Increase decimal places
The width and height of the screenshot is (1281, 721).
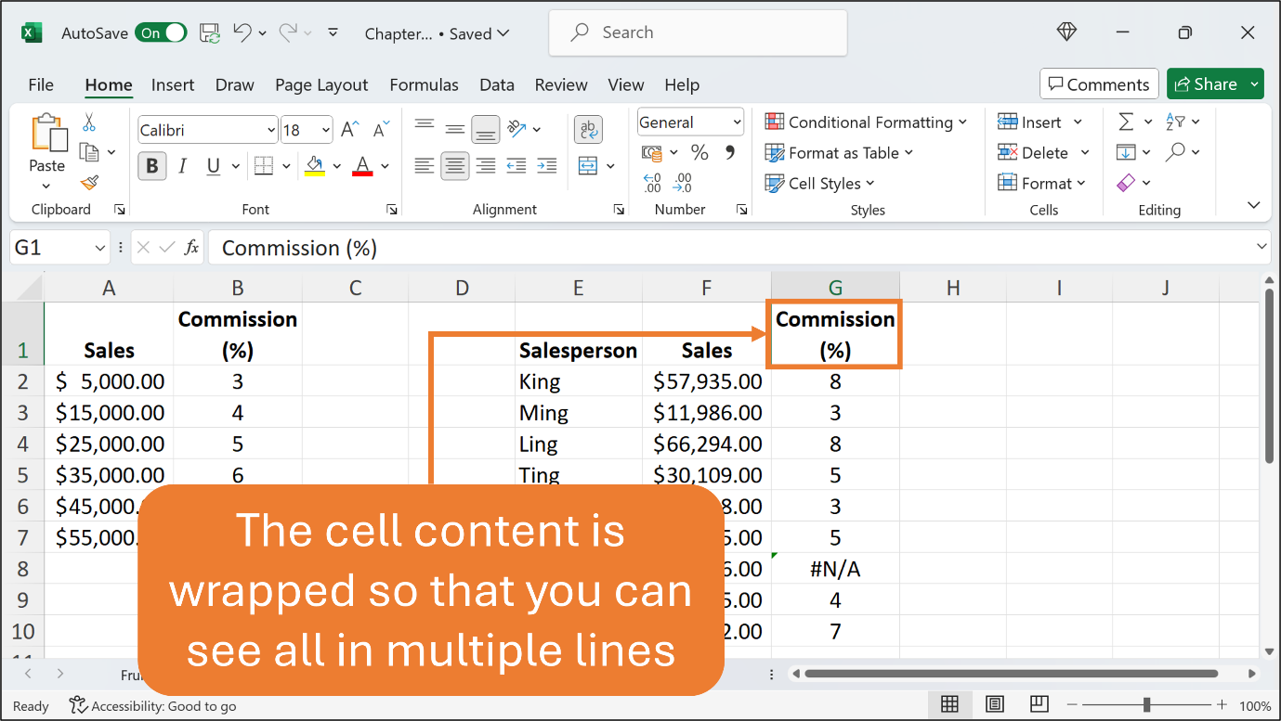(652, 183)
